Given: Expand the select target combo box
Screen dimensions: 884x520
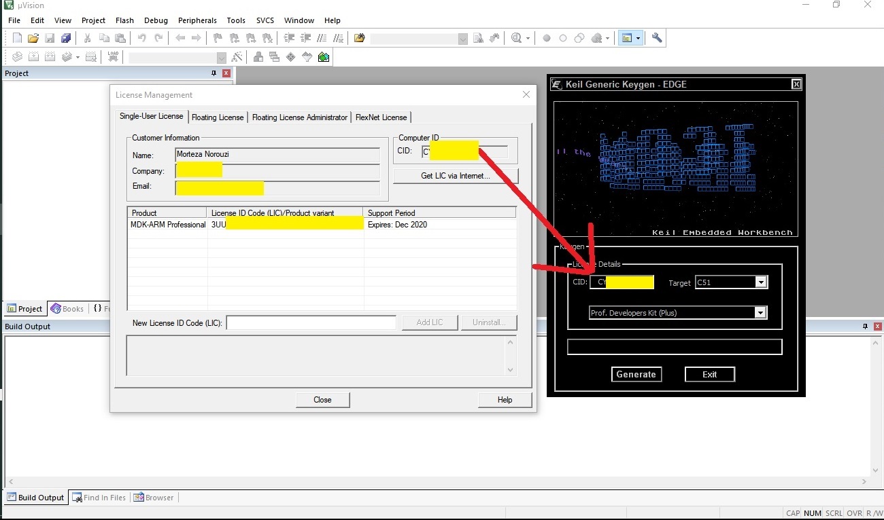Looking at the screenshot, I should click(x=221, y=58).
